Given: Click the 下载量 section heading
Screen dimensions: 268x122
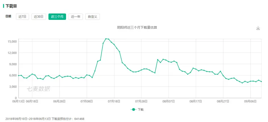Looking at the screenshot, I should [11, 6].
